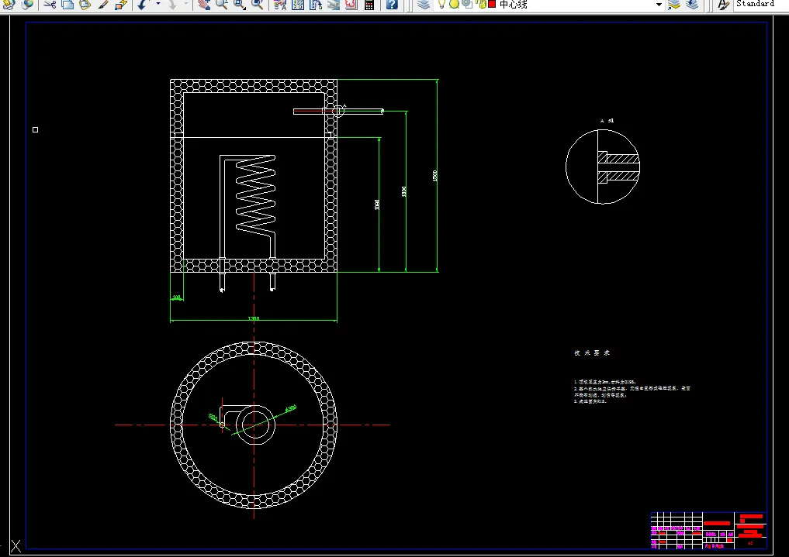Open the Layer Properties Manager icon
Image resolution: width=789 pixels, height=557 pixels.
click(x=424, y=4)
